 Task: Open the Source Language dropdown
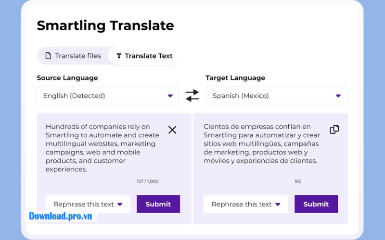coord(108,96)
